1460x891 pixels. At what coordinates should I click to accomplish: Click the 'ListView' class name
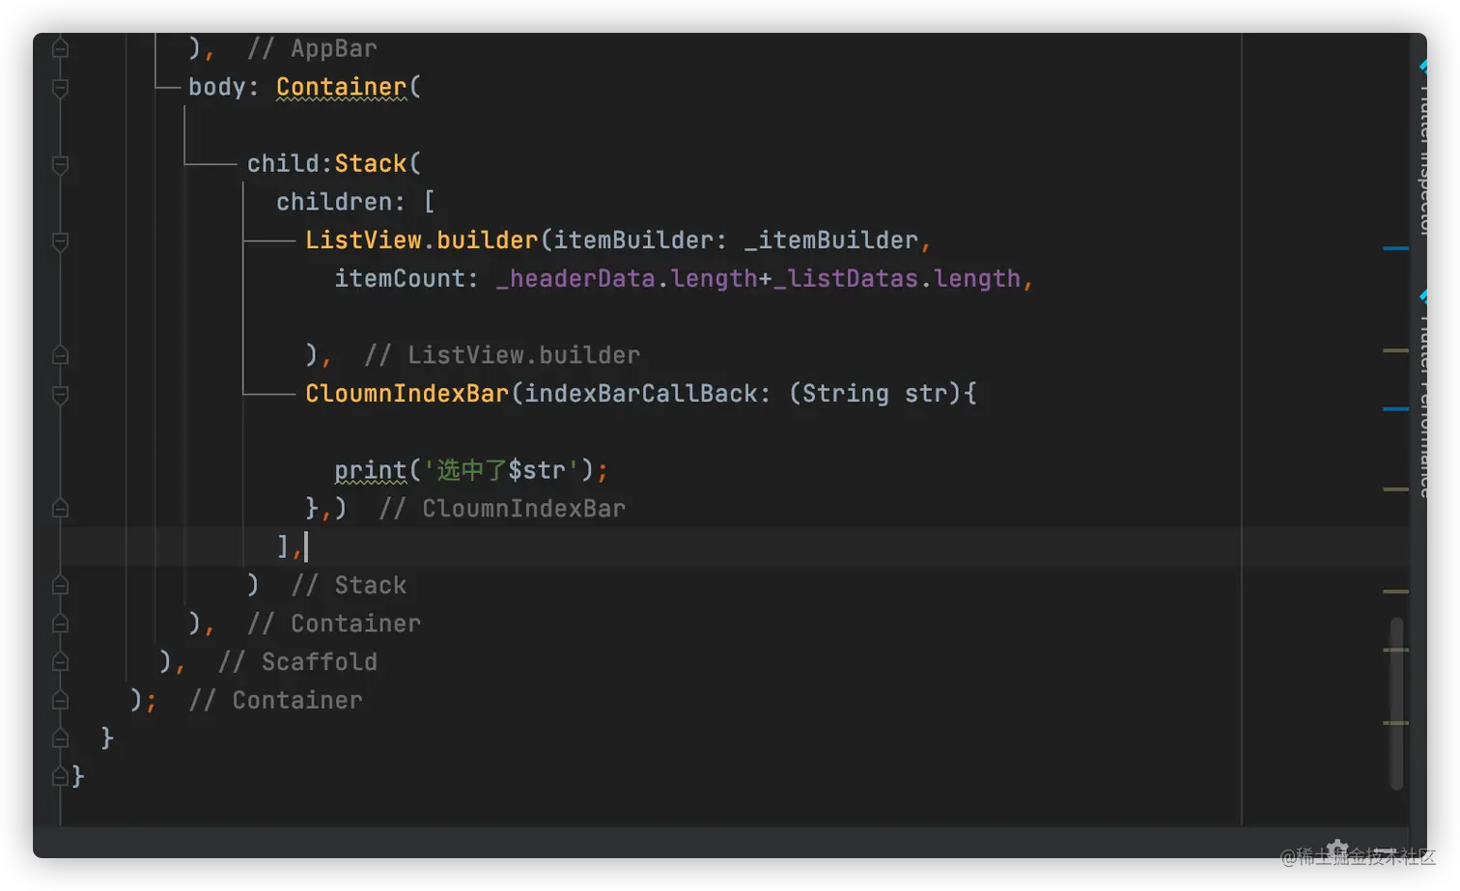click(x=363, y=240)
